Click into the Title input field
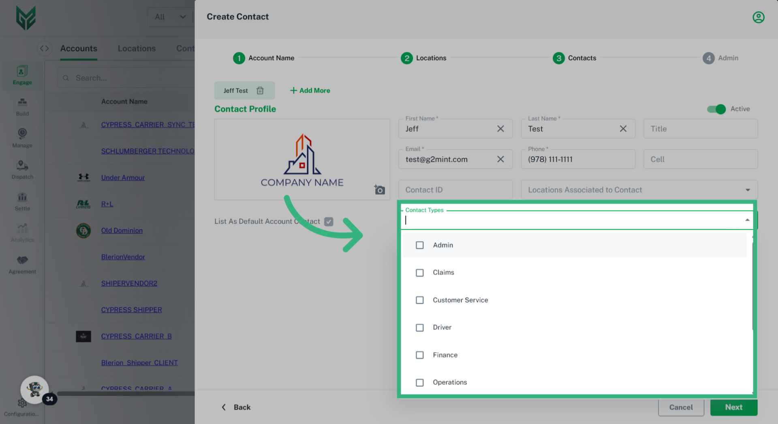The image size is (778, 424). (700, 129)
